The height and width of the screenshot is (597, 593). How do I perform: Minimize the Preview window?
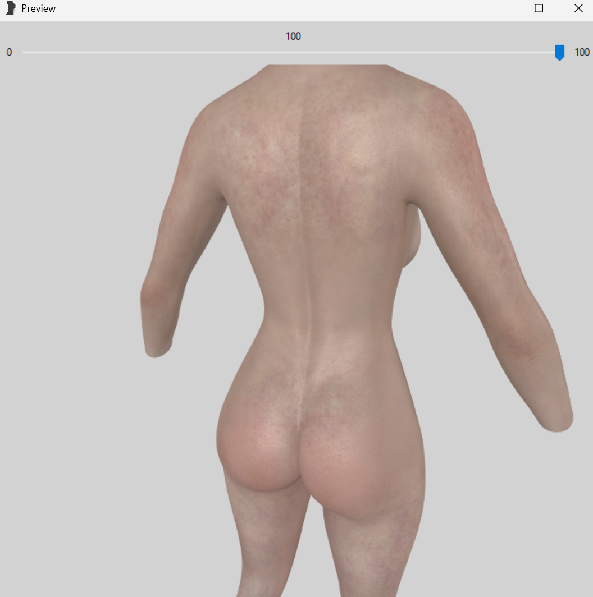pyautogui.click(x=500, y=8)
